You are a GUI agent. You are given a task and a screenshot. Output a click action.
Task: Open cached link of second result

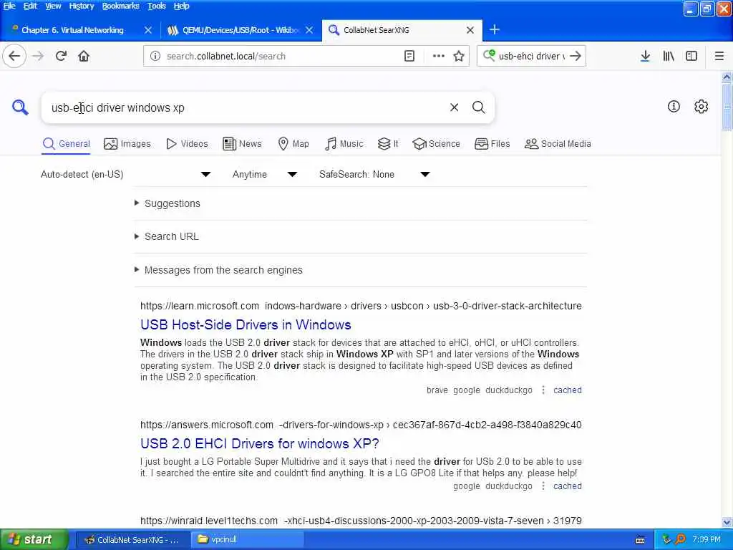pos(568,486)
